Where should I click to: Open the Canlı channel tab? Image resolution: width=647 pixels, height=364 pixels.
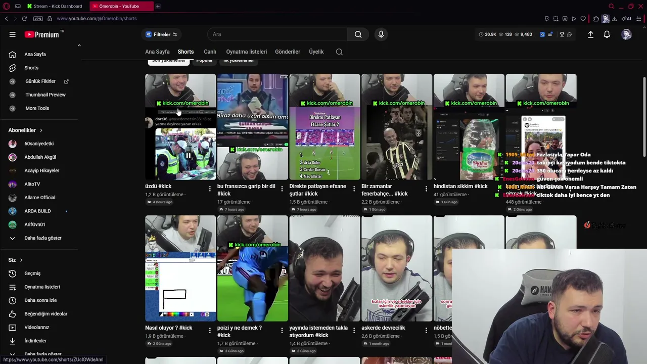point(210,52)
